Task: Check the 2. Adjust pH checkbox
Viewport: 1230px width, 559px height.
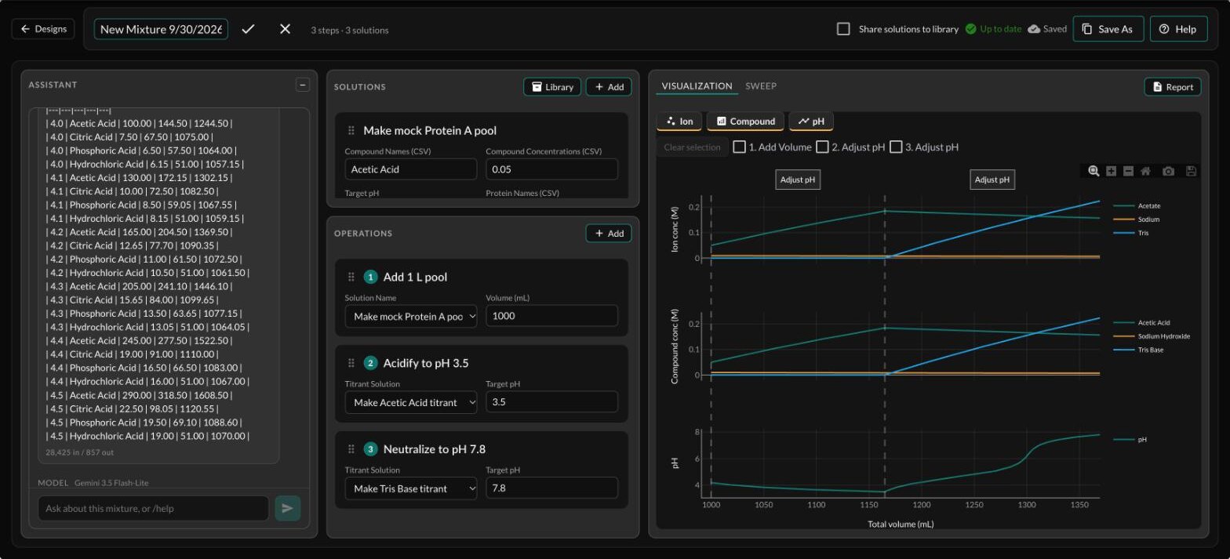Action: click(822, 147)
